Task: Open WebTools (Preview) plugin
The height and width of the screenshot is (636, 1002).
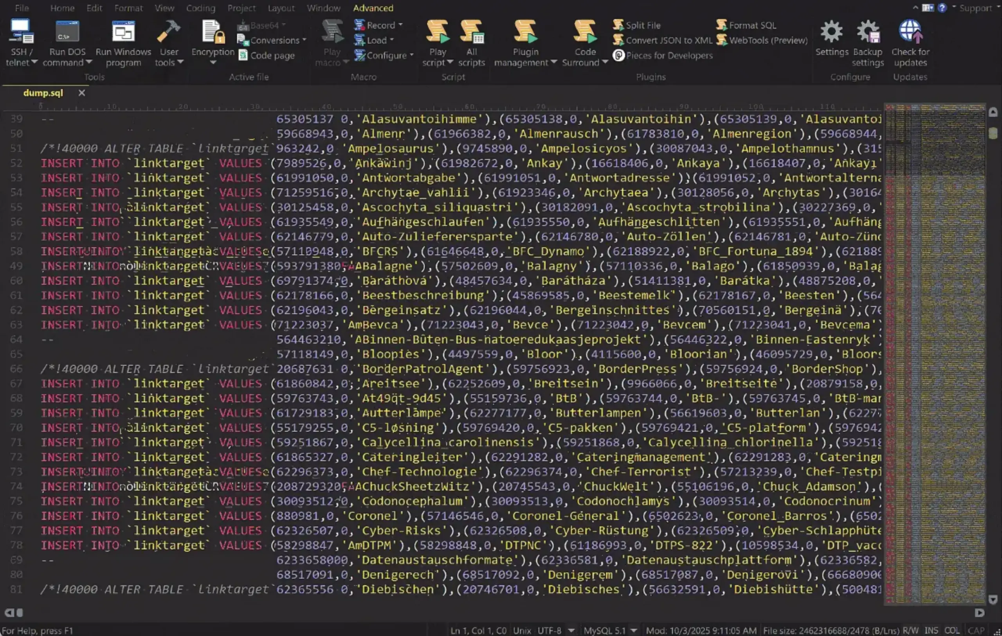Action: [762, 40]
